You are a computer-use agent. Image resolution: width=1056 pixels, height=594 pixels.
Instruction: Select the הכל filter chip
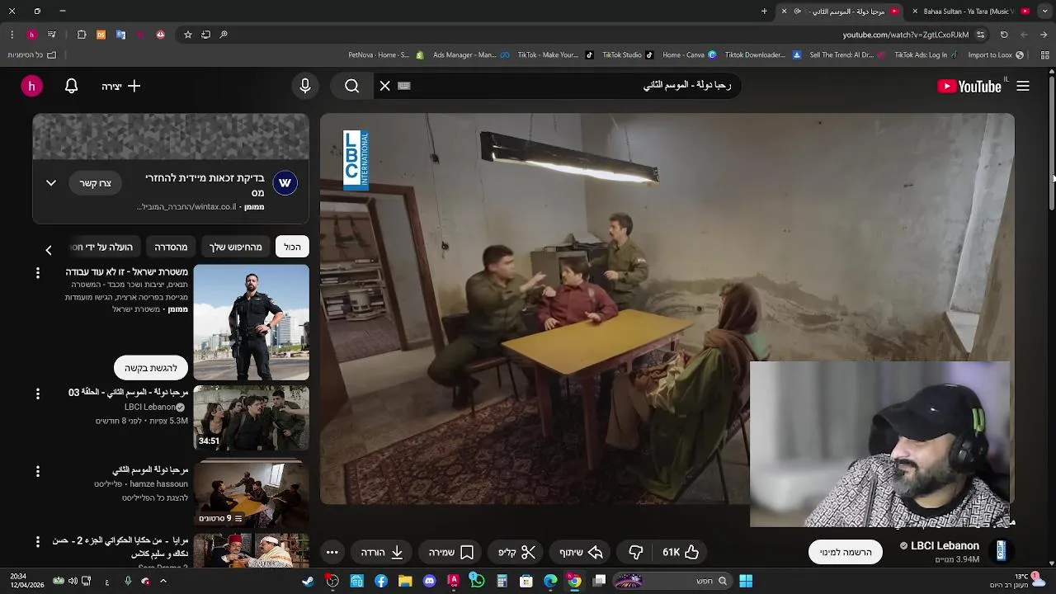coord(292,247)
